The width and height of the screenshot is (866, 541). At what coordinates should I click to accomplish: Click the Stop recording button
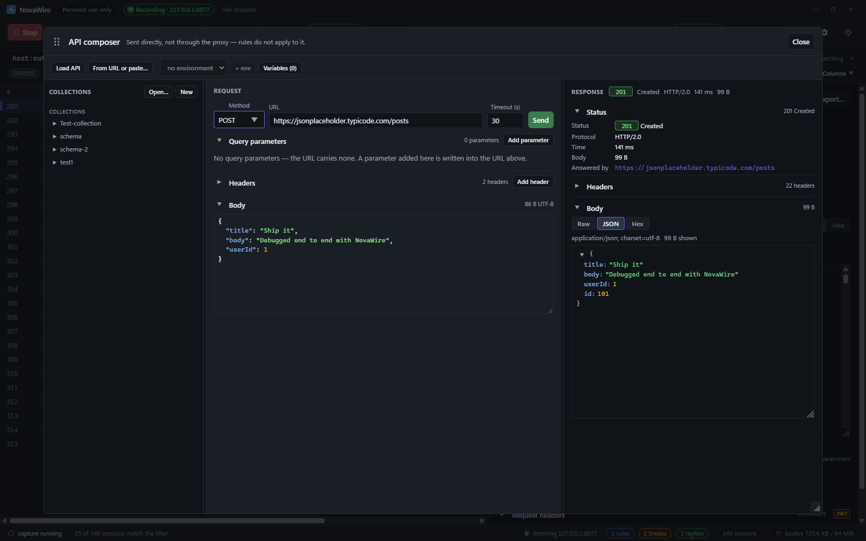(x=25, y=32)
